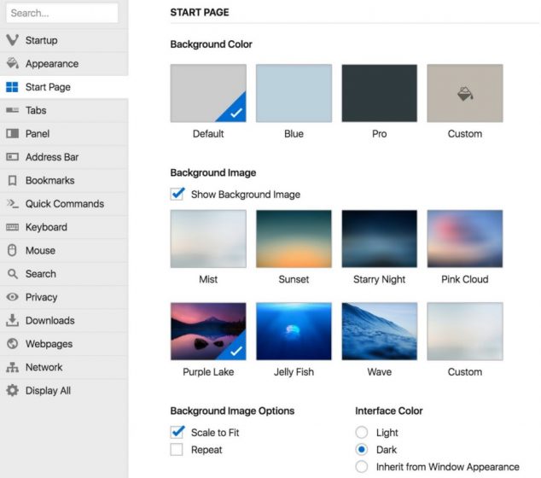Open the Keyboard settings section
541x478 pixels.
(x=46, y=227)
